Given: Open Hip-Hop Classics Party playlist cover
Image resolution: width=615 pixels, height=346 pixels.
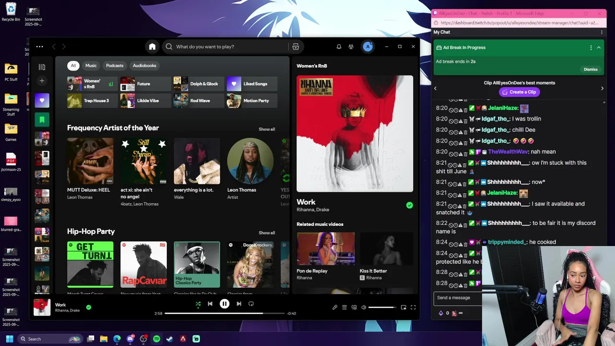Looking at the screenshot, I should point(197,264).
